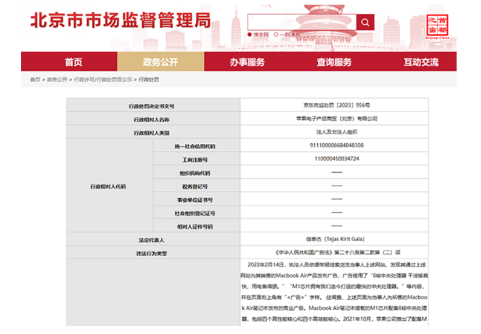Click the 法定代表人 label cell

[x=153, y=239]
